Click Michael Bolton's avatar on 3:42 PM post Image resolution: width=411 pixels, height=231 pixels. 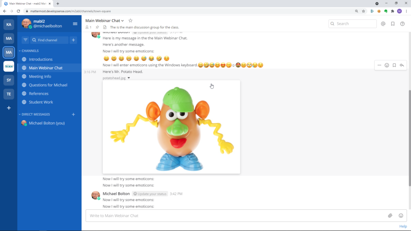96,195
